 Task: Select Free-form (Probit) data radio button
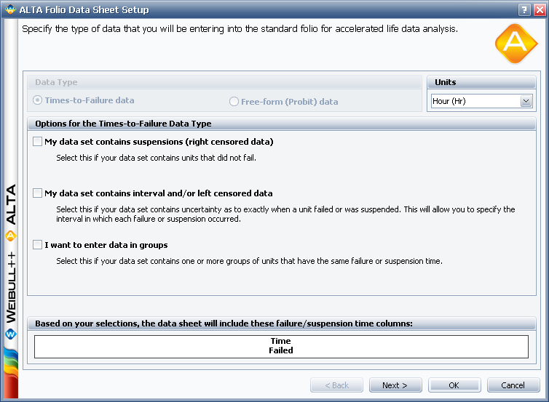click(x=234, y=102)
